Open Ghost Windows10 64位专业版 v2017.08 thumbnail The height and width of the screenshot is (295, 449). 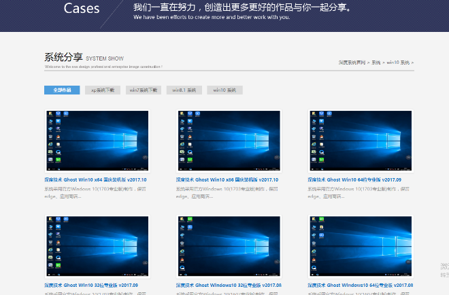pos(359,247)
